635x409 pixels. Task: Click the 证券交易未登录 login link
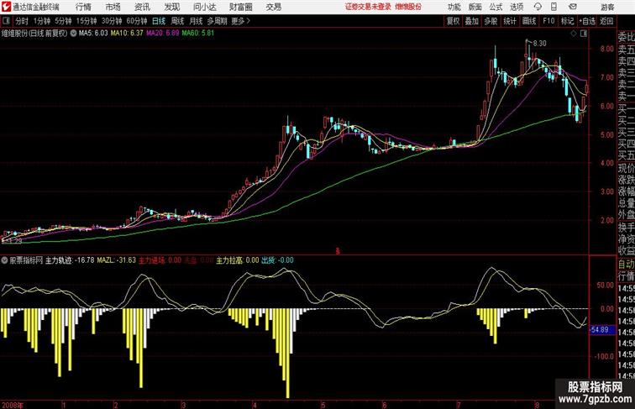(x=368, y=7)
